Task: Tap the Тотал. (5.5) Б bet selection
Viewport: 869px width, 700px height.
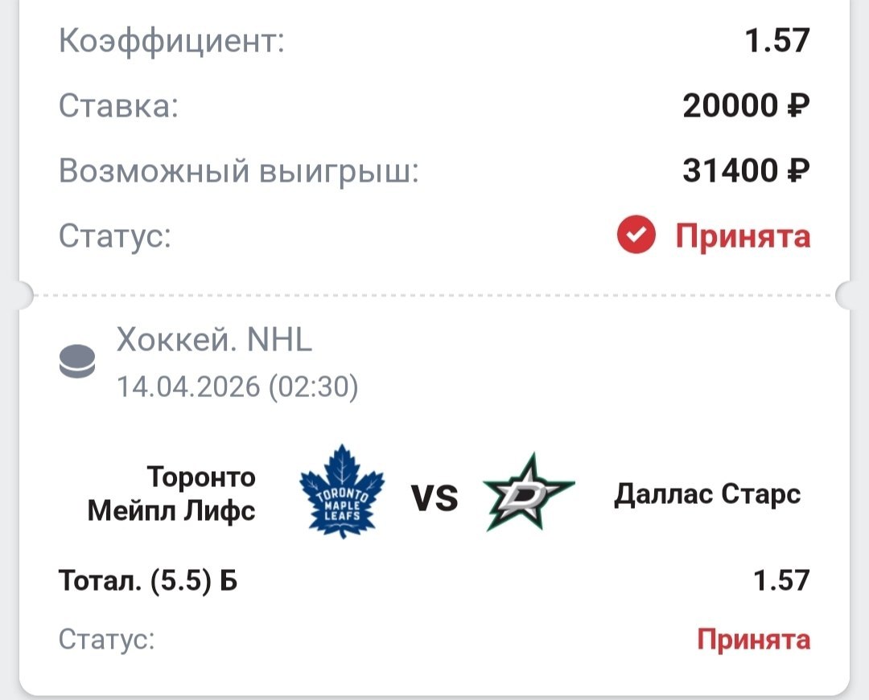Action: pos(148,579)
